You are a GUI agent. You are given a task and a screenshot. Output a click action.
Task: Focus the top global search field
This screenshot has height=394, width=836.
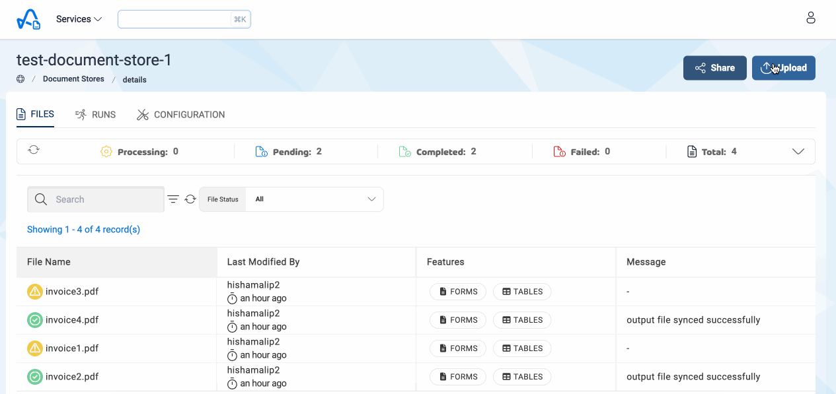pyautogui.click(x=184, y=19)
